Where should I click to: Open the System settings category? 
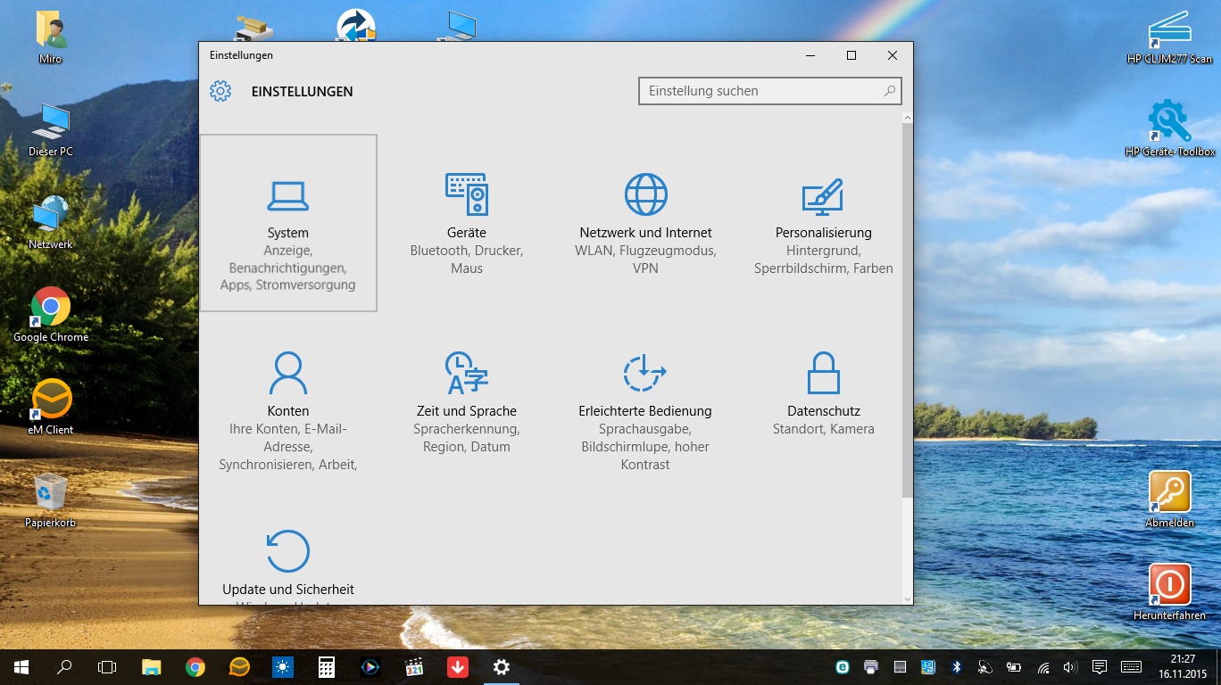288,223
